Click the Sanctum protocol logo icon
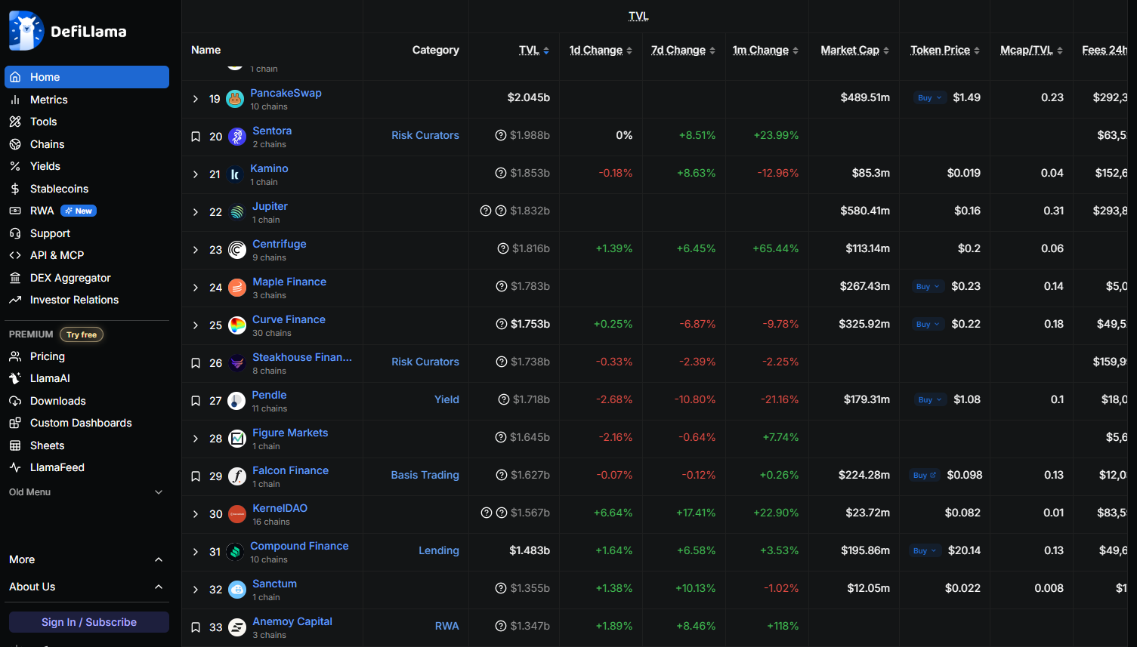Screen dimensions: 1137x647 point(237,590)
